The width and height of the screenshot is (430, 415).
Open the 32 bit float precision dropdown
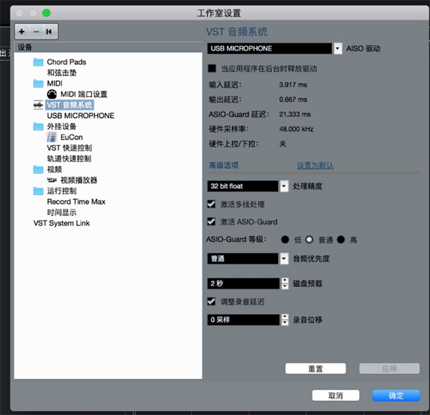pos(284,186)
